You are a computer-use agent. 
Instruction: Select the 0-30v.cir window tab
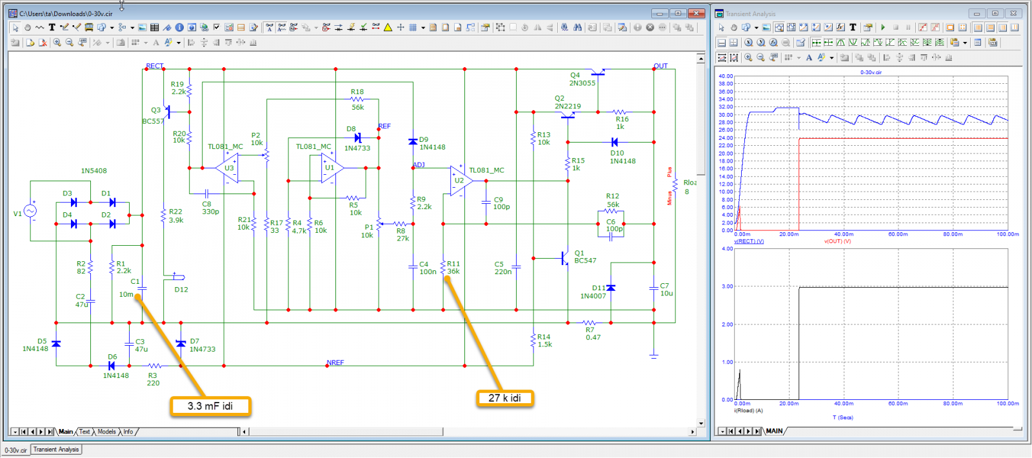pos(16,450)
